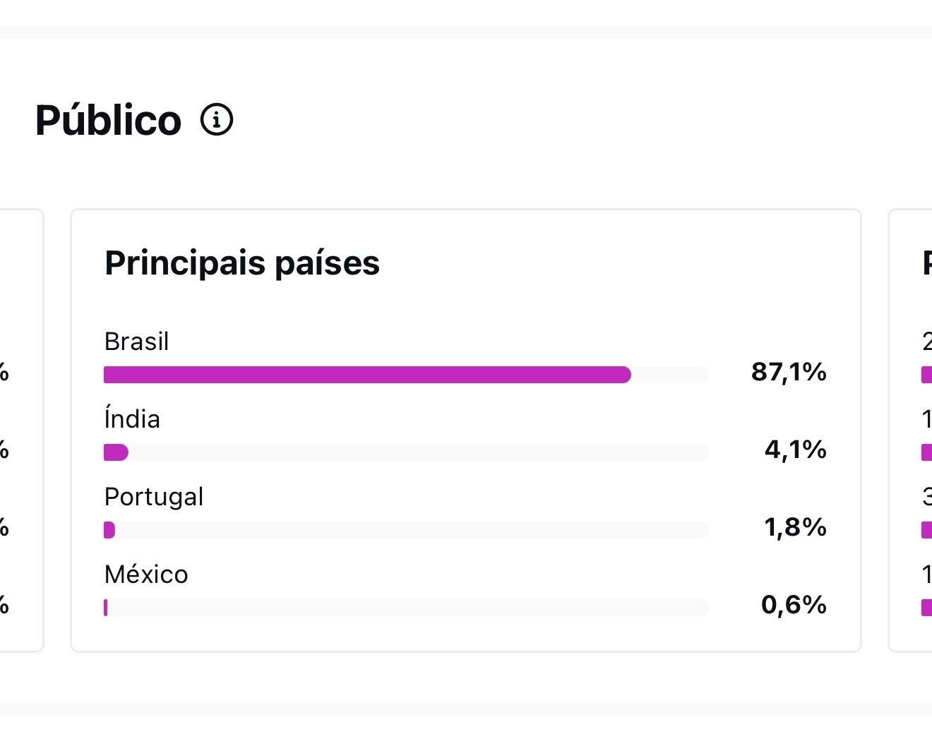Click the top magenta bar in right card

(926, 375)
